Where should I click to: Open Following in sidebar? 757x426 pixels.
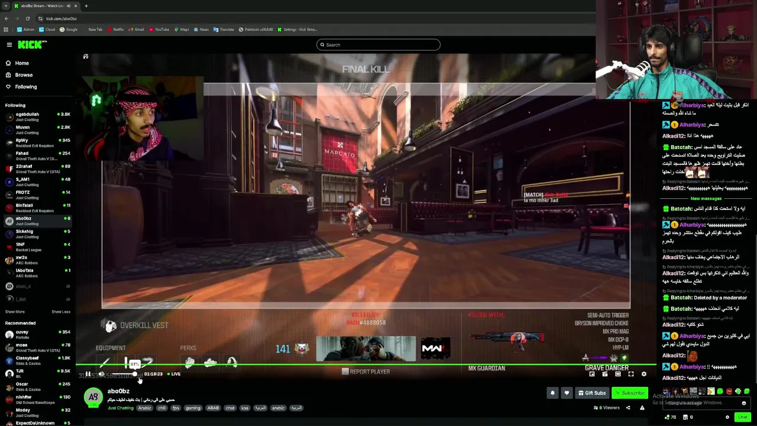(21, 86)
